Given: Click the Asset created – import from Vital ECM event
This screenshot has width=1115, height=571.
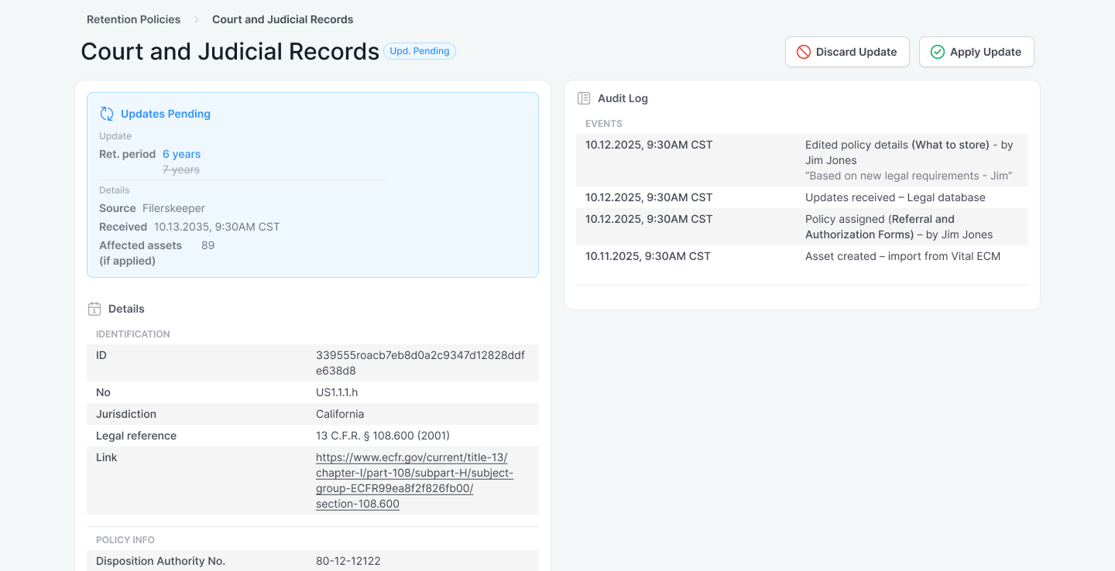Looking at the screenshot, I should (802, 256).
